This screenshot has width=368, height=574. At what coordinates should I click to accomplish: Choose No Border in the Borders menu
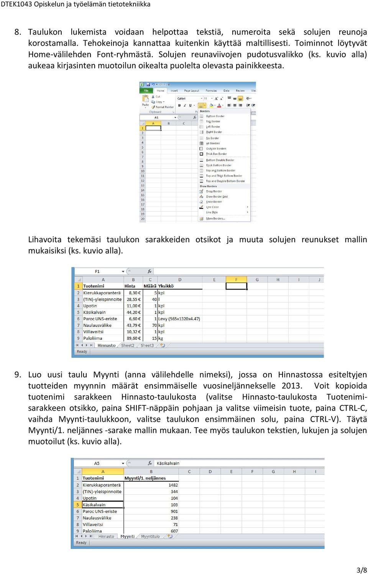224,138
